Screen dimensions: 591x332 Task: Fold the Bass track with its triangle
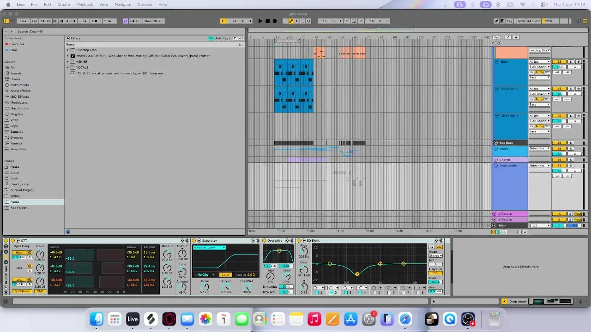(x=497, y=61)
